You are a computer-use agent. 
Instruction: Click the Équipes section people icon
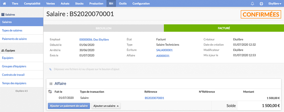tap(3, 50)
